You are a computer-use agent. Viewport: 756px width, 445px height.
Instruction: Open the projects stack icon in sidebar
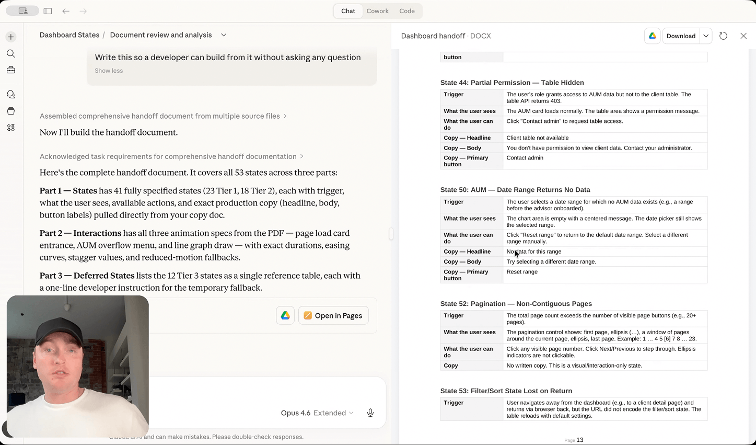[11, 111]
